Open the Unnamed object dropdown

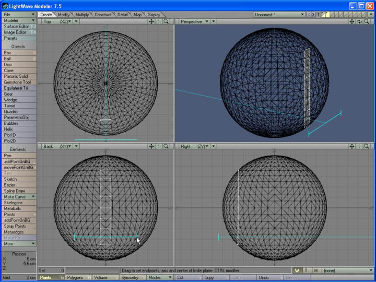click(x=279, y=15)
